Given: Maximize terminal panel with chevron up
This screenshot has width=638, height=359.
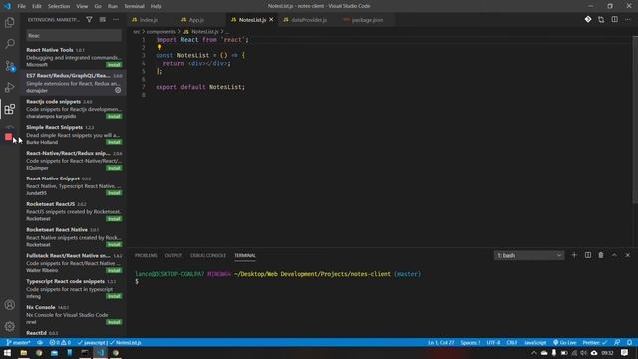Looking at the screenshot, I should click(614, 255).
